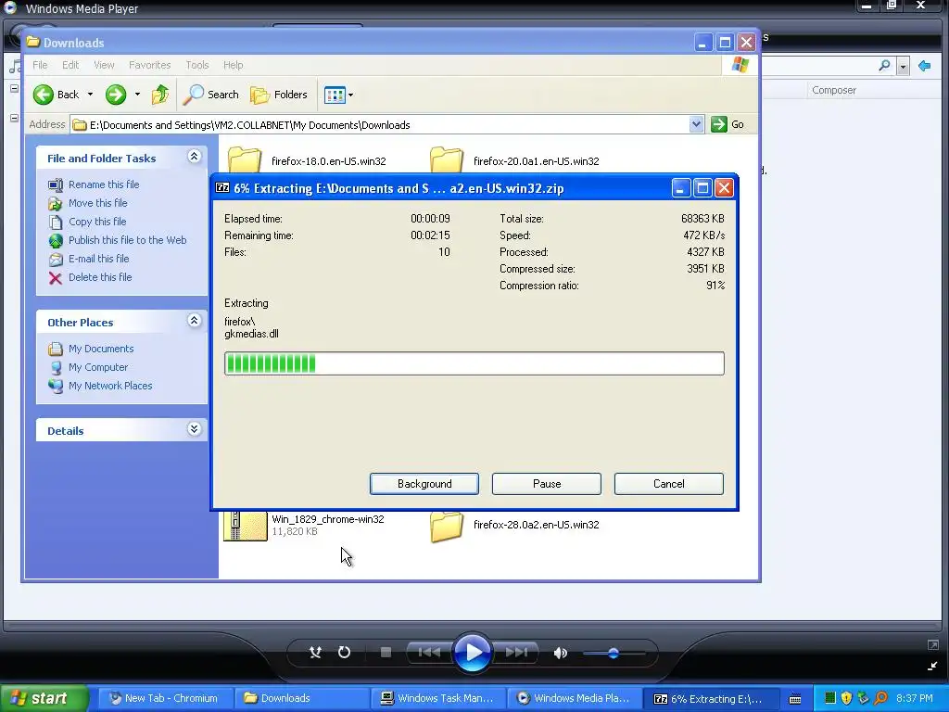This screenshot has width=949, height=712.
Task: Open My Documents from Other Places
Action: click(101, 349)
